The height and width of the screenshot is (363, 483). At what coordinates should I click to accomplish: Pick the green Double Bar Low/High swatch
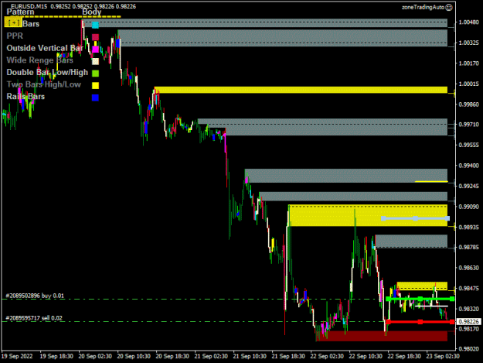[96, 74]
